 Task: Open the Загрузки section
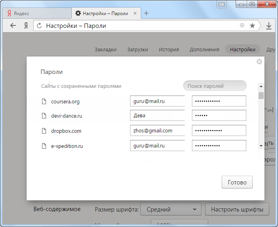pos(138,49)
